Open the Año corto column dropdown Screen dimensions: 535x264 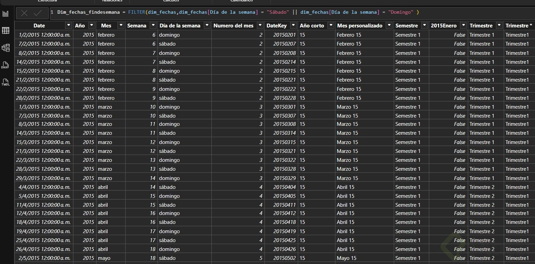click(331, 25)
